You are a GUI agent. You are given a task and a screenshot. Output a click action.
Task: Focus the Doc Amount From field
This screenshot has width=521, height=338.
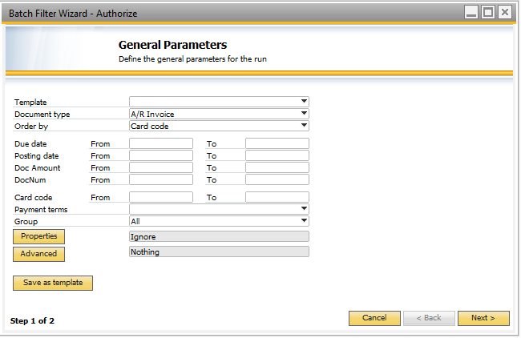(x=161, y=167)
